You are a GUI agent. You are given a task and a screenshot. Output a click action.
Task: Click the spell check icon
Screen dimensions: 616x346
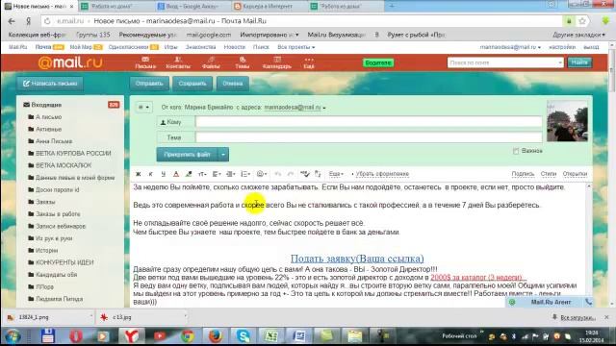[305, 174]
